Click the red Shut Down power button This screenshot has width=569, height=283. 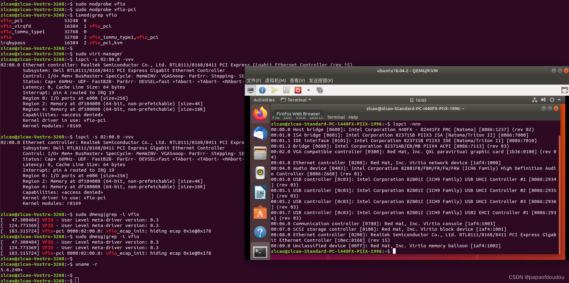pyautogui.click(x=298, y=90)
